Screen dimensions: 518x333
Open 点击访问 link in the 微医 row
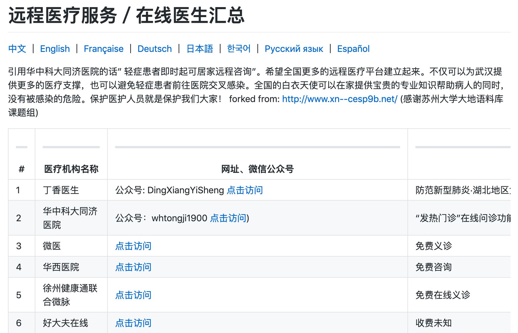(x=133, y=246)
